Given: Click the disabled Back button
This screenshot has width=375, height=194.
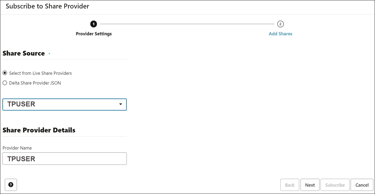Looking at the screenshot, I should click(290, 185).
